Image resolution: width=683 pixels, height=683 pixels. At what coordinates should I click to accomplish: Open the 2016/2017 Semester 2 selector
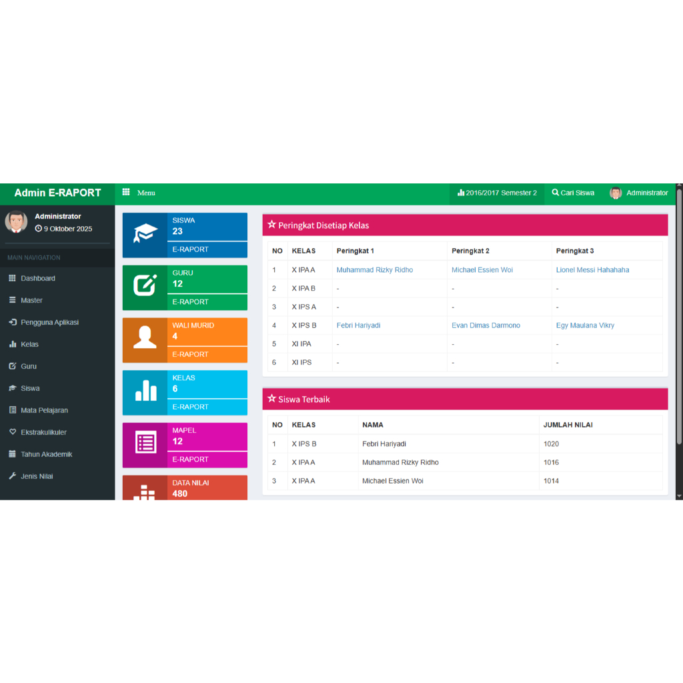[x=497, y=193]
